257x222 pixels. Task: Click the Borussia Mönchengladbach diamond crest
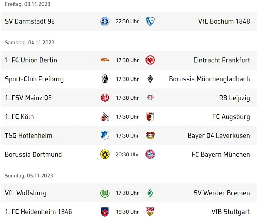pyautogui.click(x=150, y=79)
